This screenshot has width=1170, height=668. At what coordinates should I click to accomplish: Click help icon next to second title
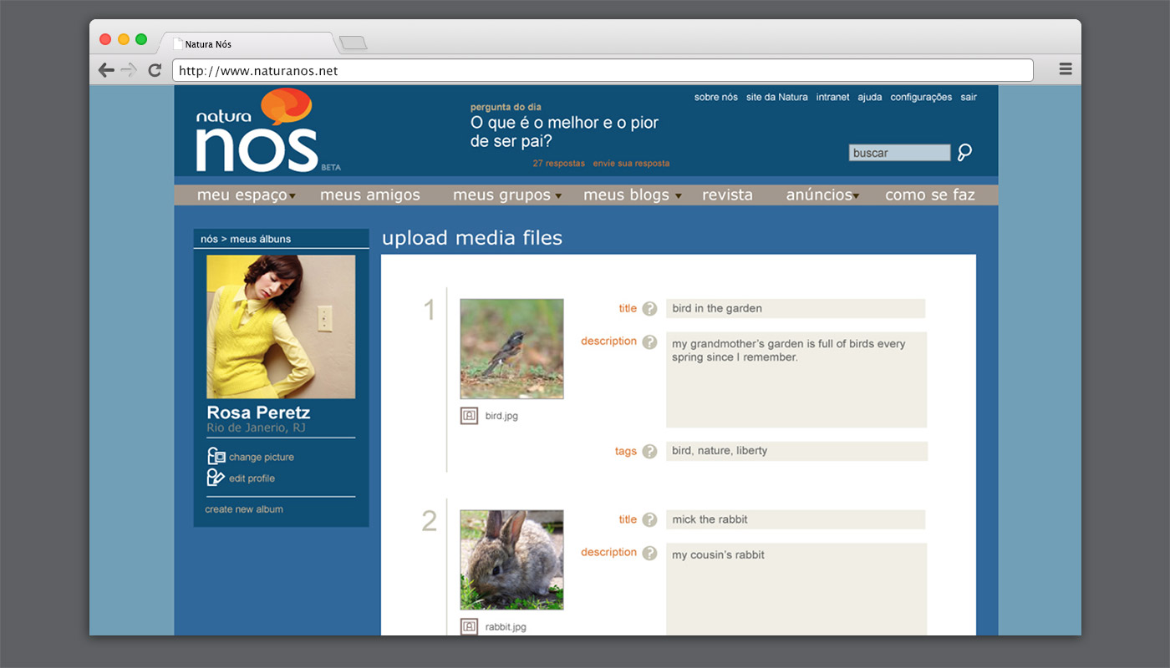pyautogui.click(x=649, y=520)
